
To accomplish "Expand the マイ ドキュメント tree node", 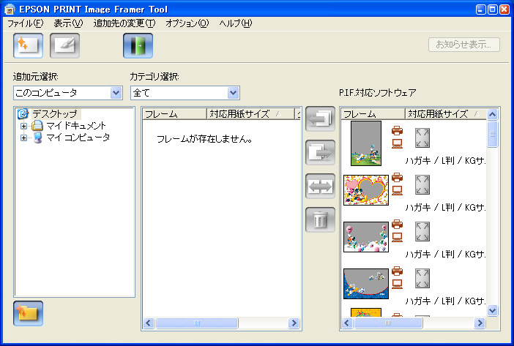I will [x=23, y=126].
